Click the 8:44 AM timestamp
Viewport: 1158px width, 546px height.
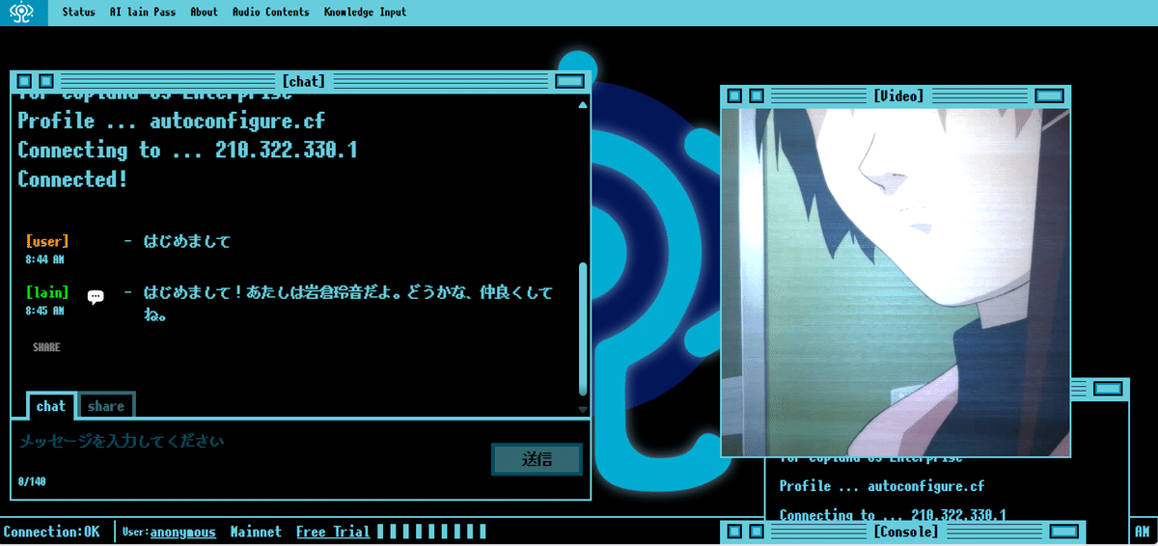45,259
